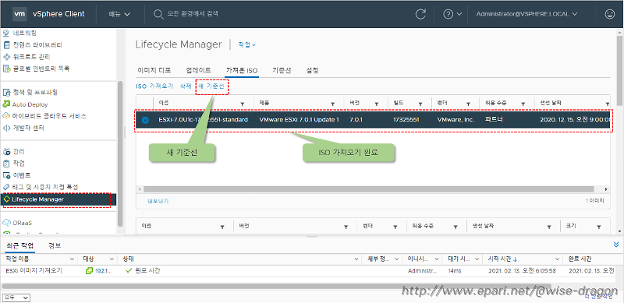
Task: Switch to 경보 tab
Action: (x=55, y=245)
